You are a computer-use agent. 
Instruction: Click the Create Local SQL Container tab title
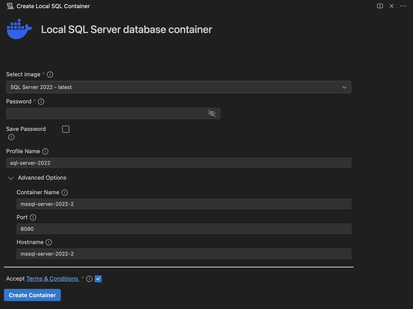pyautogui.click(x=53, y=6)
